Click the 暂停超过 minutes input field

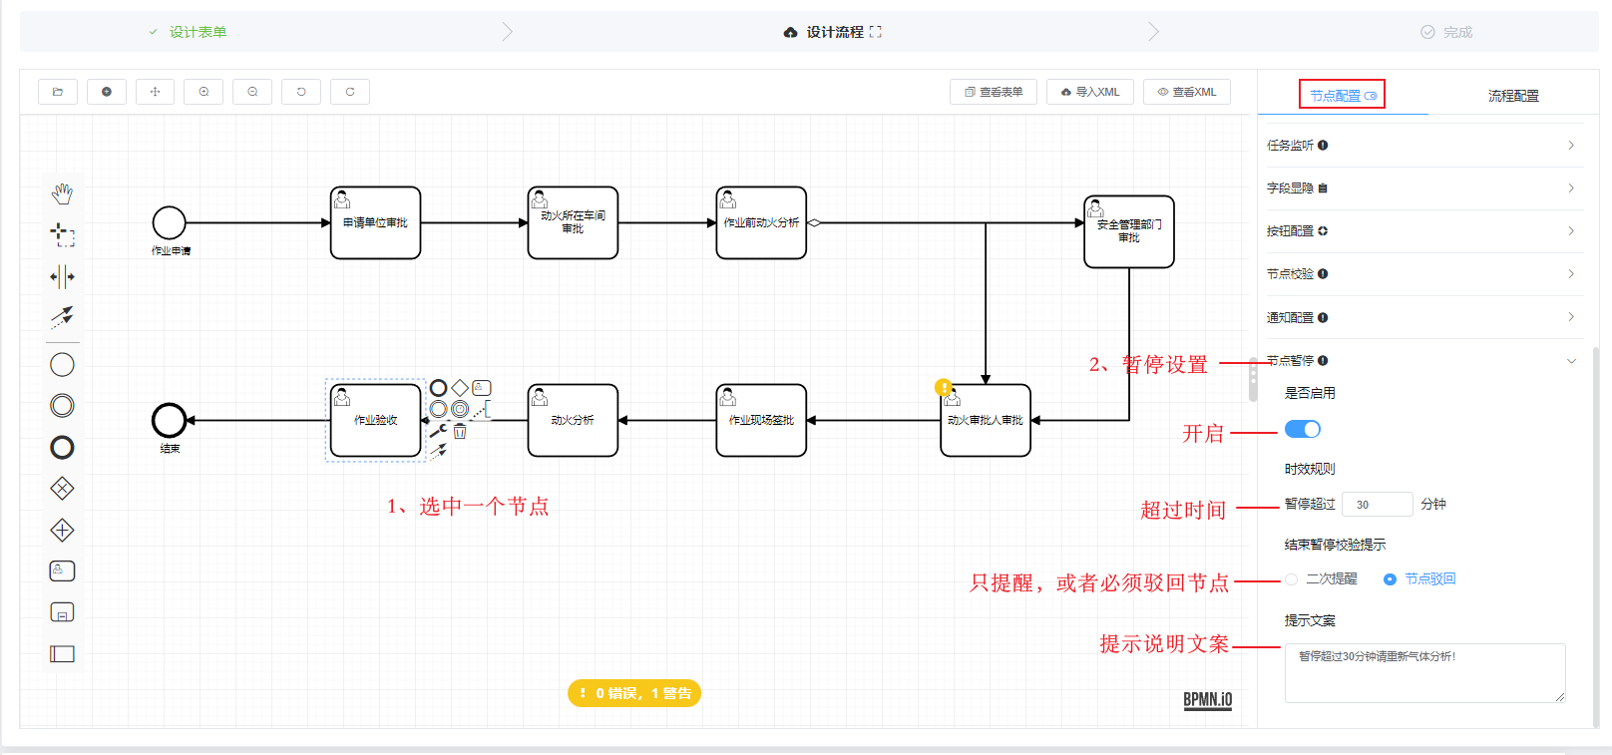(1378, 505)
